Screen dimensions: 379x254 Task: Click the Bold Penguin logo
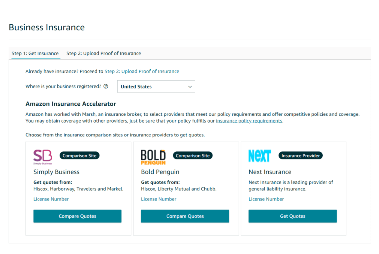[153, 157]
